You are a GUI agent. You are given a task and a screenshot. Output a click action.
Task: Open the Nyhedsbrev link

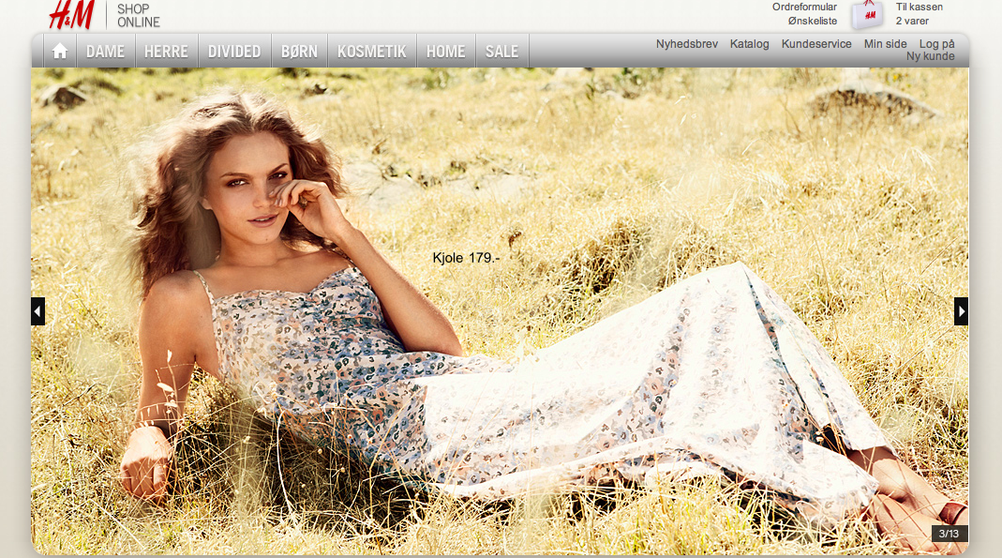click(687, 44)
